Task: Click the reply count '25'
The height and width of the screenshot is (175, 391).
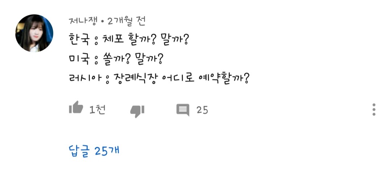Action: (202, 110)
